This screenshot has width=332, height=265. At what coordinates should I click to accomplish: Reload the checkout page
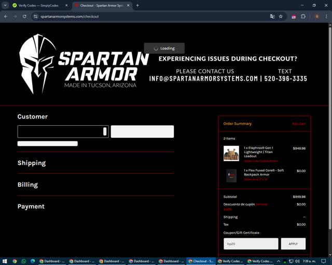coord(24,17)
